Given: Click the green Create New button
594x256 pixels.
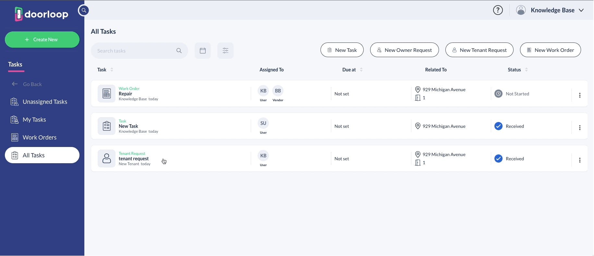Looking at the screenshot, I should click(42, 40).
